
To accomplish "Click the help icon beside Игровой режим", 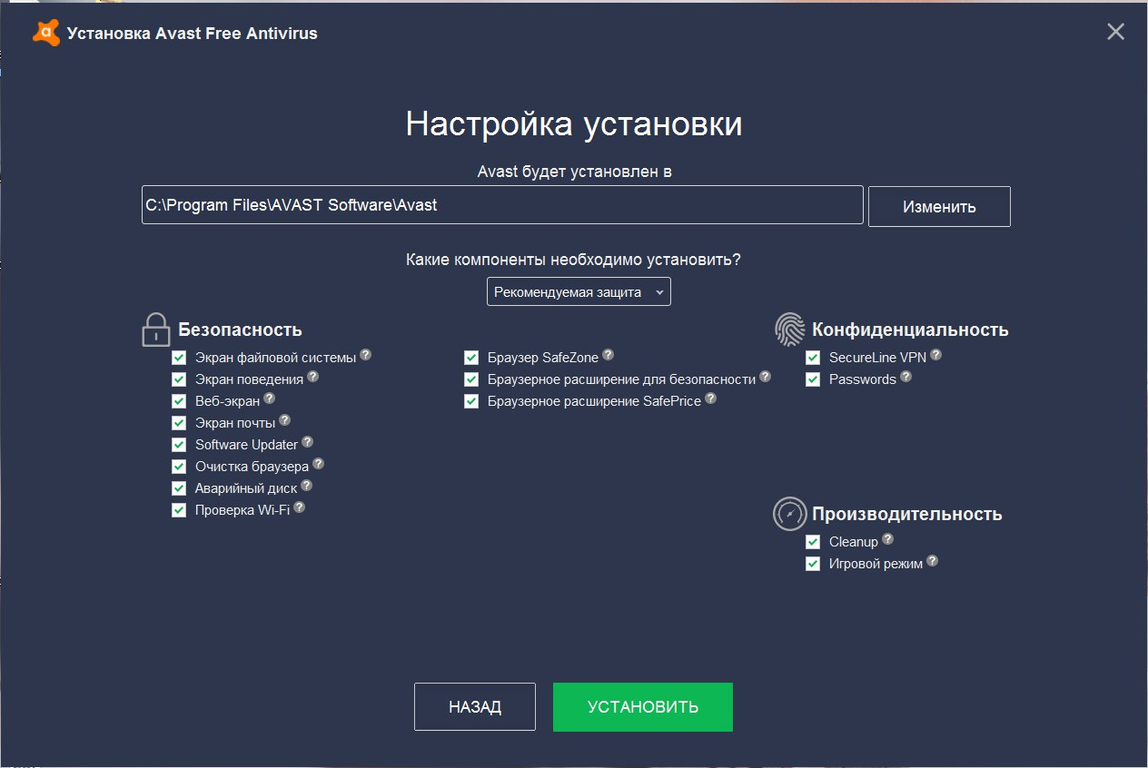I will (933, 560).
